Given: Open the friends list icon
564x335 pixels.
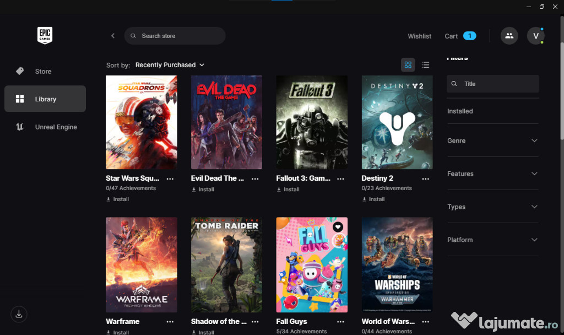Looking at the screenshot, I should pyautogui.click(x=509, y=36).
